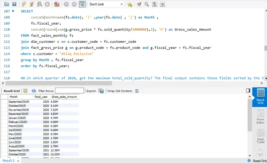Toggle word wrapping icon in editor toolbar
Viewport: 267px width, 164px height.
tap(162, 4)
